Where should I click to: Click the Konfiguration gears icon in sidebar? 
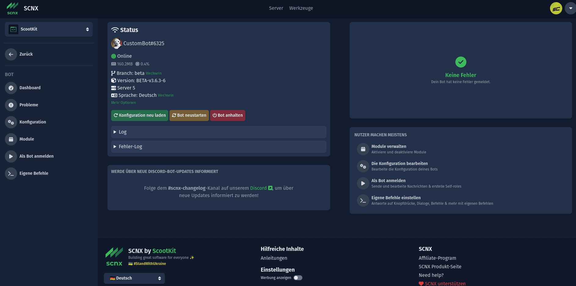[11, 122]
